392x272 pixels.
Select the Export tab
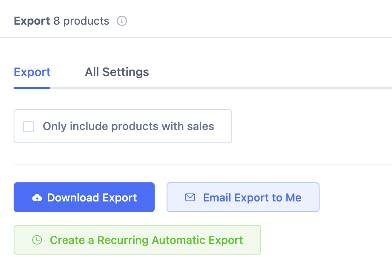pos(32,72)
